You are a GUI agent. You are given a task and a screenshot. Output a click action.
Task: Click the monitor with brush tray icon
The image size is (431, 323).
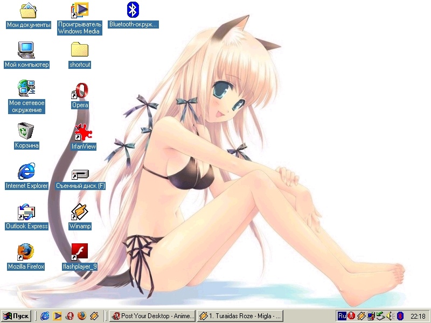click(x=371, y=316)
